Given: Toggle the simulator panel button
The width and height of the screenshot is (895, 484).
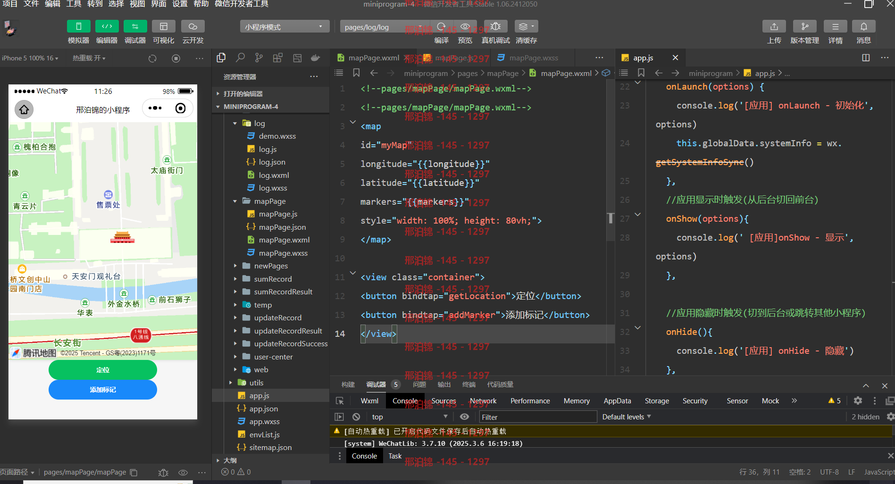Looking at the screenshot, I should pos(78,26).
